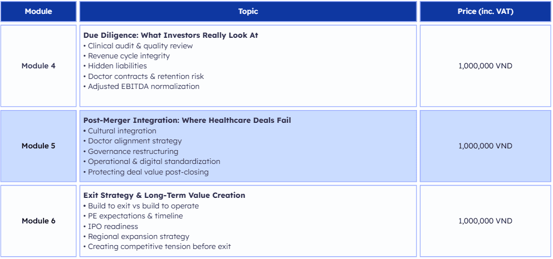Select the Module 4 cell
The height and width of the screenshot is (259, 553).
tap(38, 66)
